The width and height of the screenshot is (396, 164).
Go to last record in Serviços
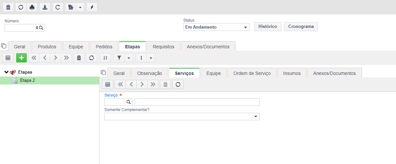[x=153, y=85]
